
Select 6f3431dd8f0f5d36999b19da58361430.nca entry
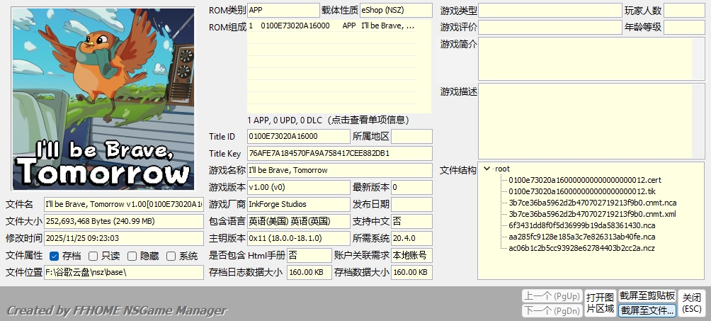click(x=582, y=225)
